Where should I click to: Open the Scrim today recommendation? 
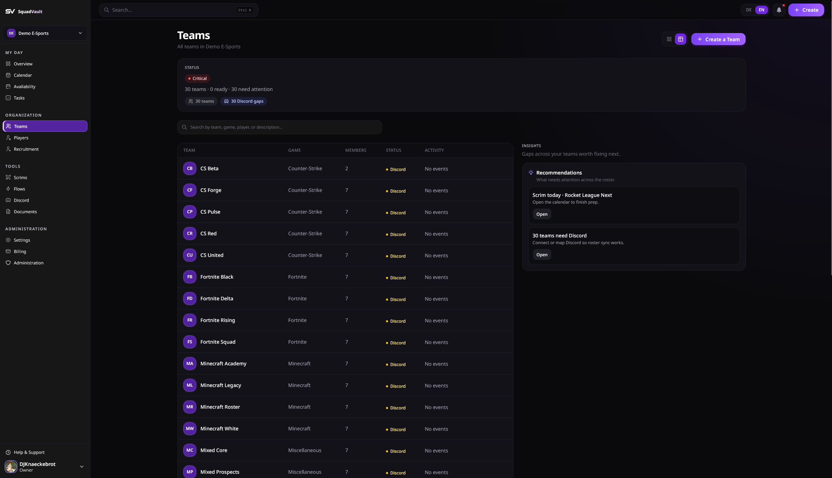[542, 214]
